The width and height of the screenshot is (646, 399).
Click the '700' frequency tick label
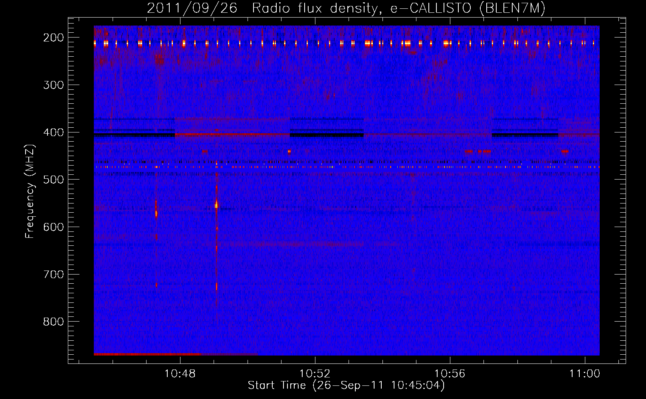(x=54, y=275)
